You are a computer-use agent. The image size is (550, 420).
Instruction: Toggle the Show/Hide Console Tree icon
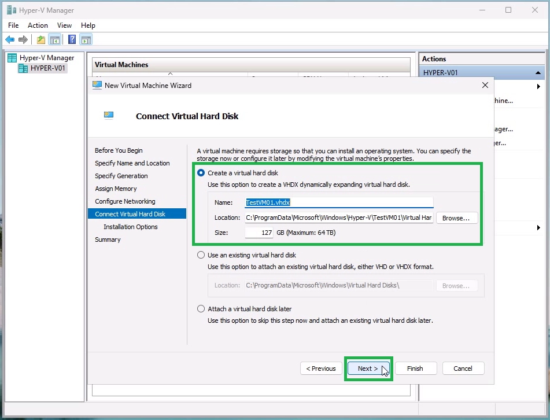(55, 40)
